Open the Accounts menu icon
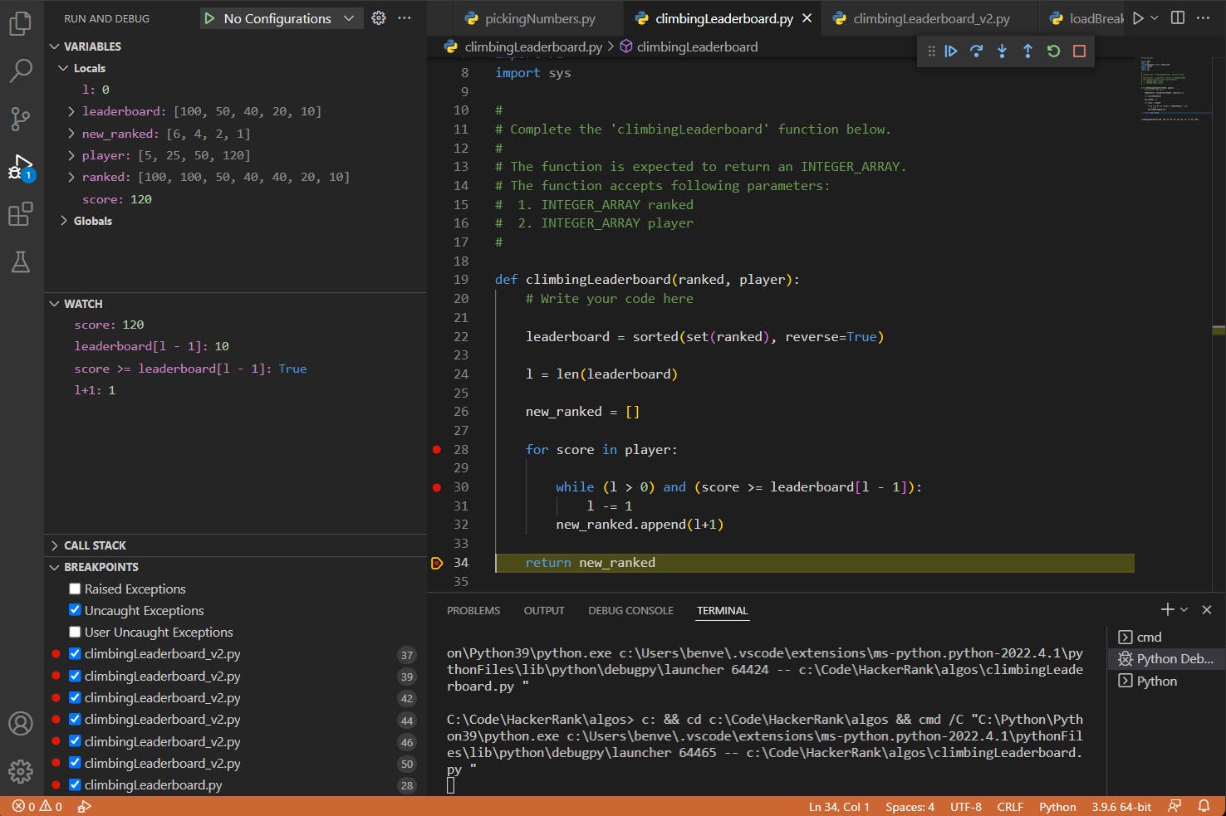This screenshot has height=816, width=1226. pyautogui.click(x=21, y=723)
